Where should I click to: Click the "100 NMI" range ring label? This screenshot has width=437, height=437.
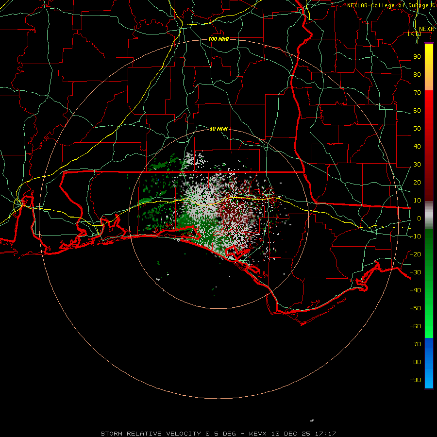point(218,39)
